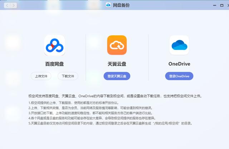Click the 网盘备份 title bar cloud icon

pos(108,5)
